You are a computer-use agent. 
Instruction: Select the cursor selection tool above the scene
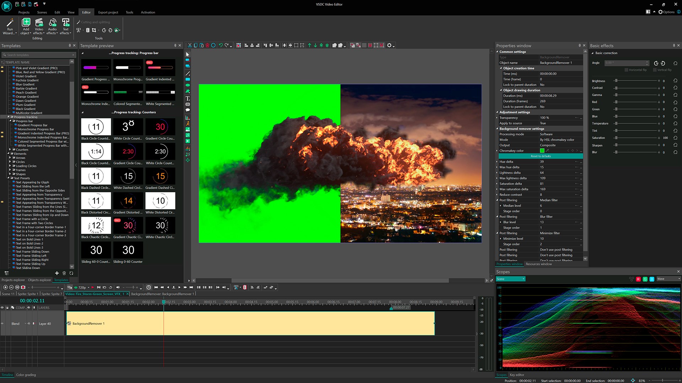187,55
